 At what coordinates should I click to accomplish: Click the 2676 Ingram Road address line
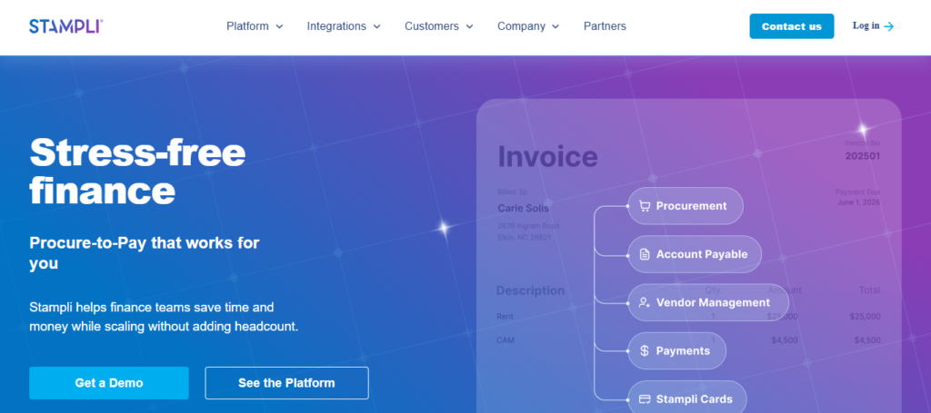[528, 226]
